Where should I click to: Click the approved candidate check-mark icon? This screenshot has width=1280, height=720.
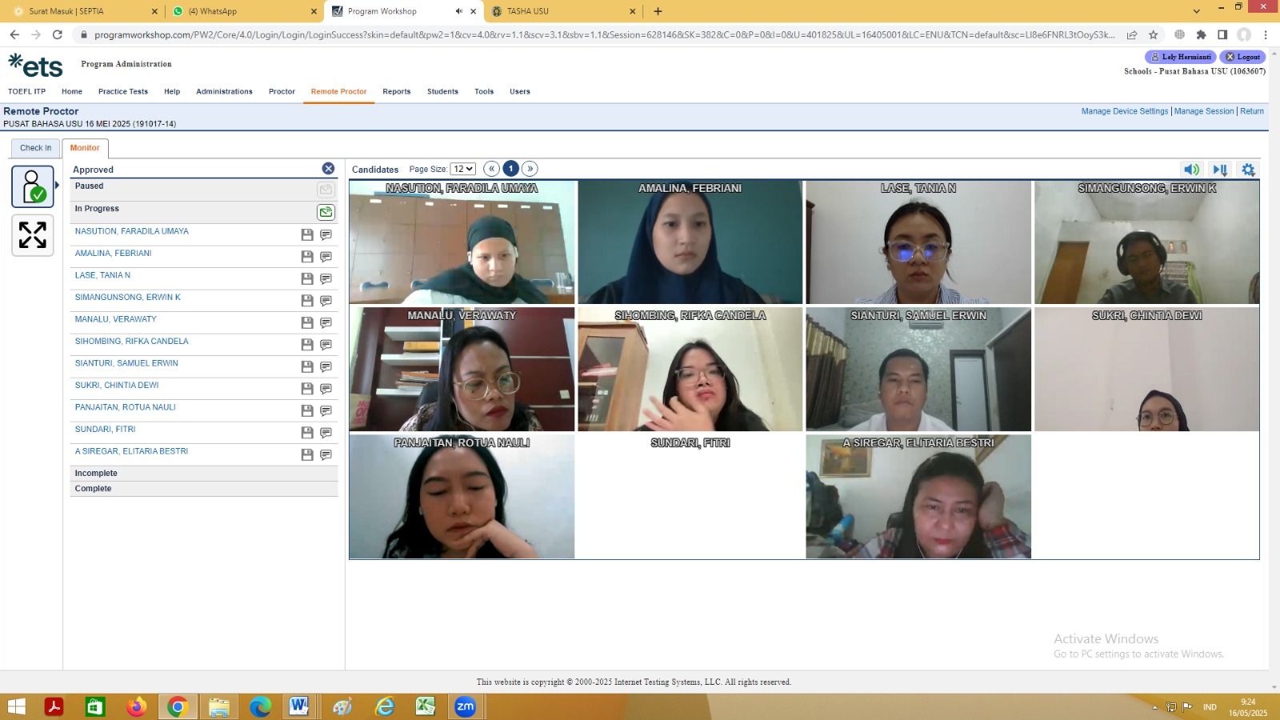click(x=33, y=186)
